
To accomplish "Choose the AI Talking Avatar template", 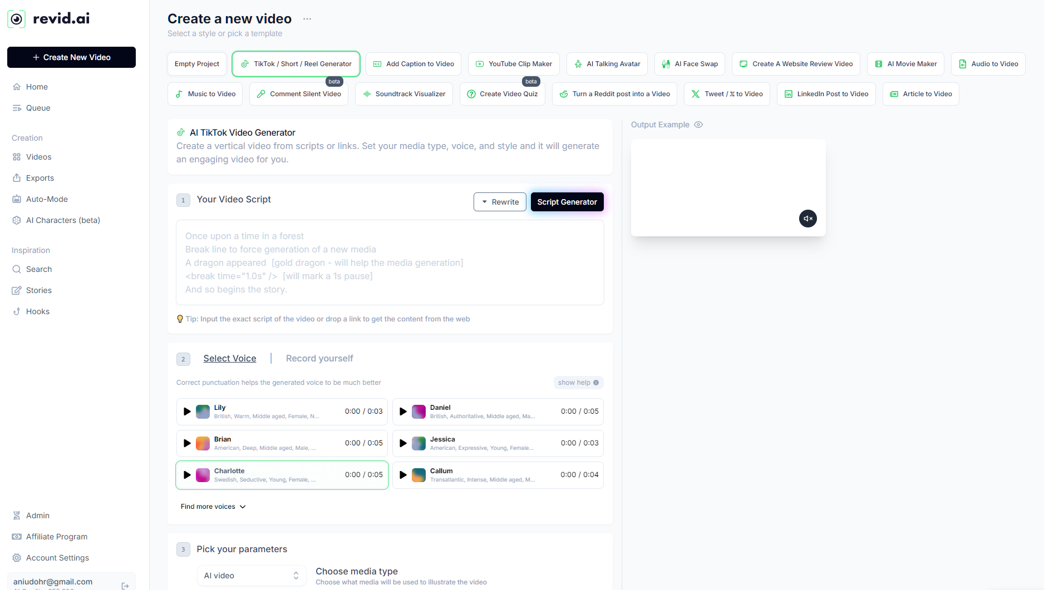I will tap(607, 64).
